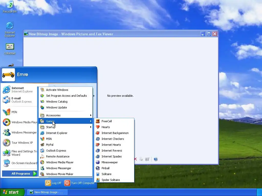This screenshot has height=196, width=262.
Task: Click the Pinball ball icon
Action: pos(98,168)
